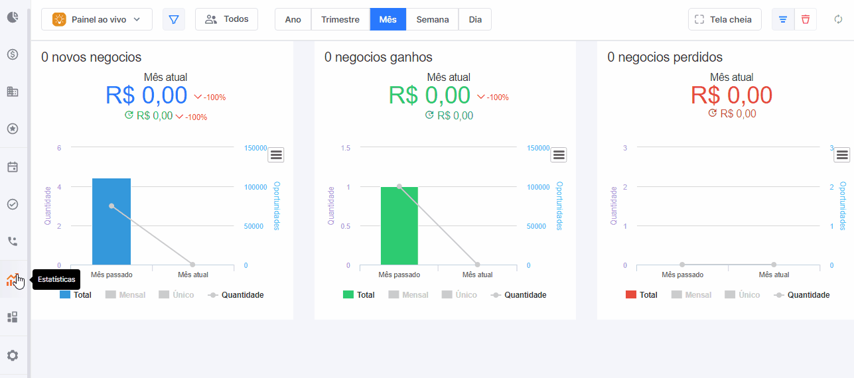The height and width of the screenshot is (378, 854).
Task: Click the refresh icon at top right
Action: [839, 19]
